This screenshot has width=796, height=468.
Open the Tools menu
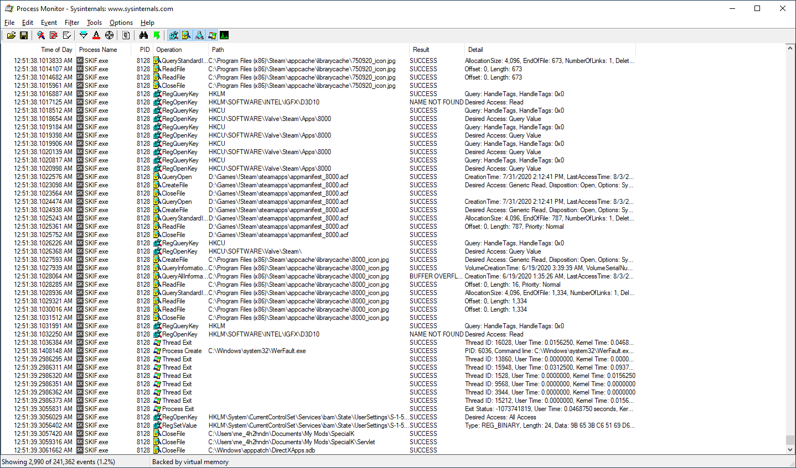(94, 23)
